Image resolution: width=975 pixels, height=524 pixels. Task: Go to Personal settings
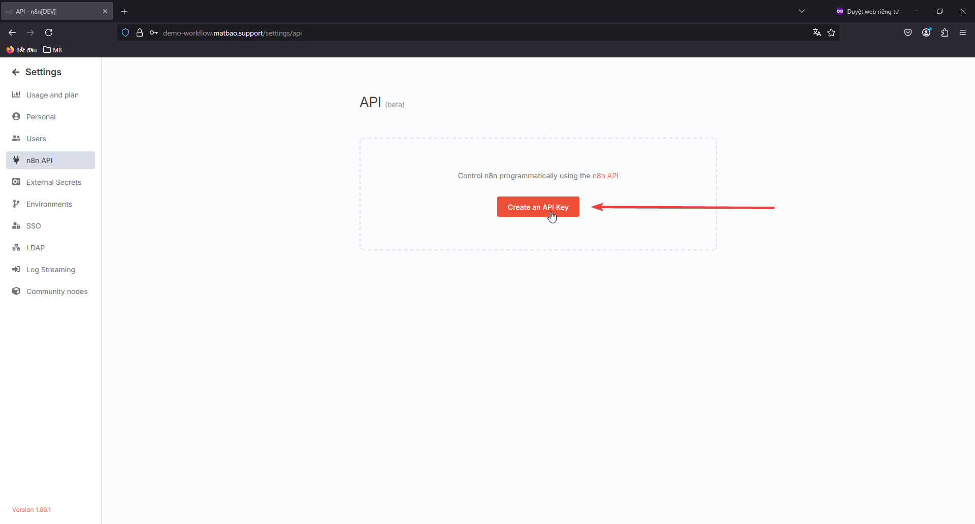50,117
